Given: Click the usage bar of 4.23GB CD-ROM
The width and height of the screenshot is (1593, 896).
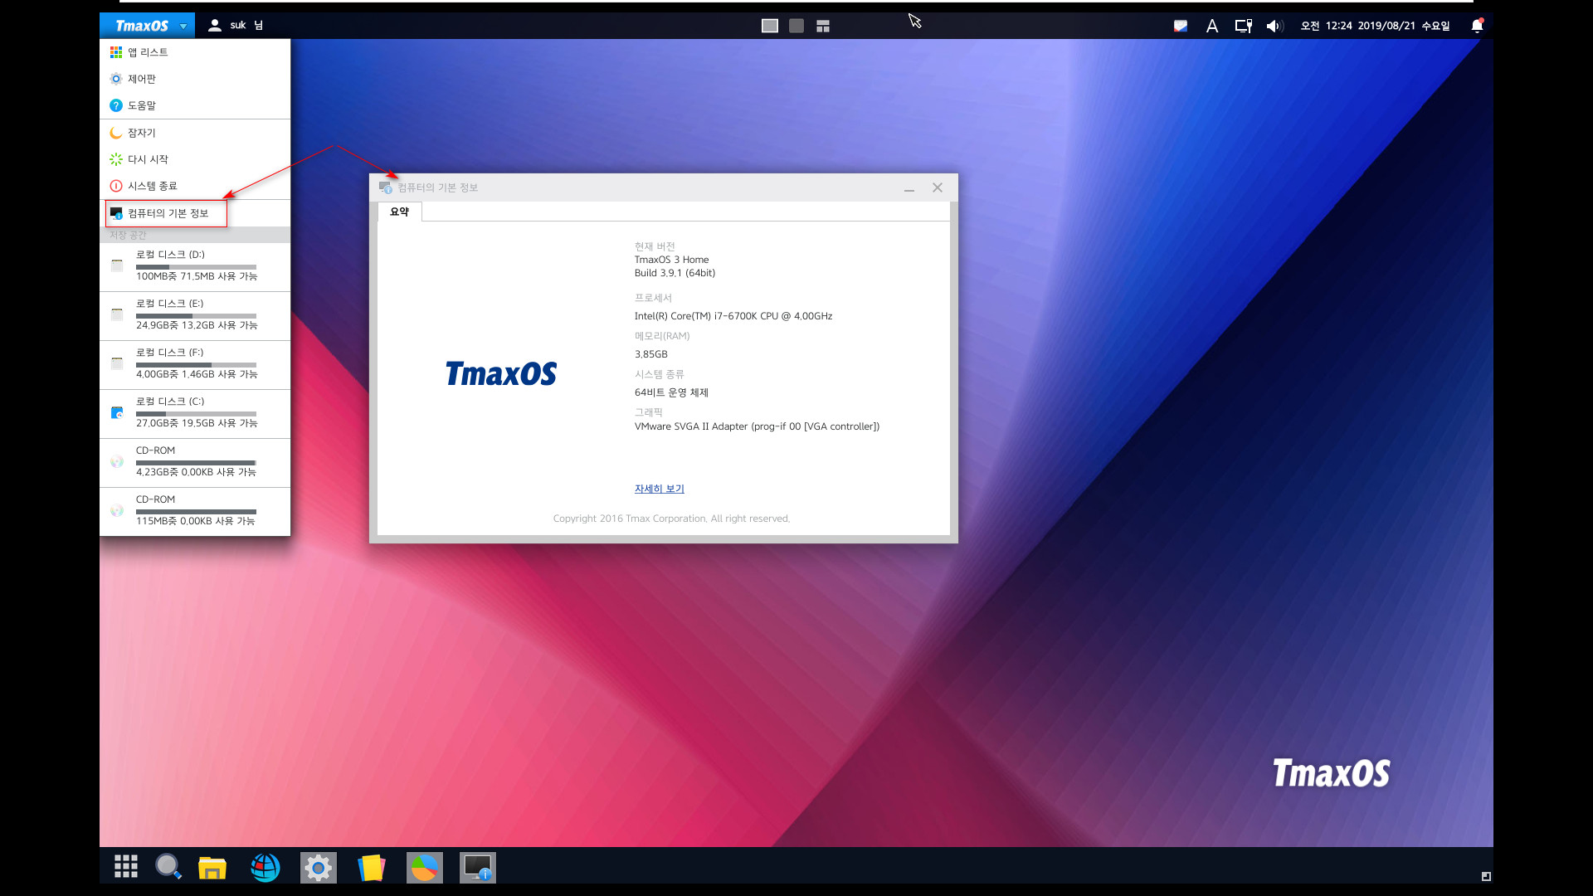Looking at the screenshot, I should pos(196,463).
